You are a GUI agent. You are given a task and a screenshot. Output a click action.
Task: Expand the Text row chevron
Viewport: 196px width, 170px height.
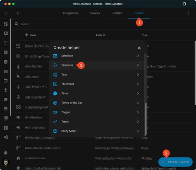pyautogui.click(x=138, y=75)
